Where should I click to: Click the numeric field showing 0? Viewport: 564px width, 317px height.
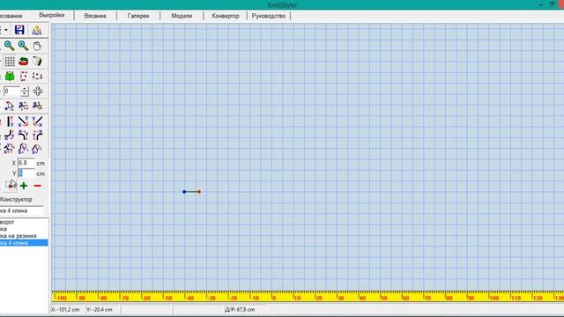[11, 92]
